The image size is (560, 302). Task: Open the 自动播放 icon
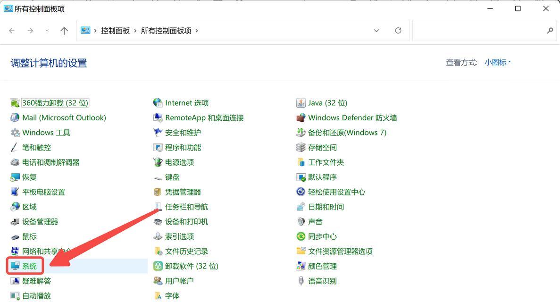click(15, 296)
